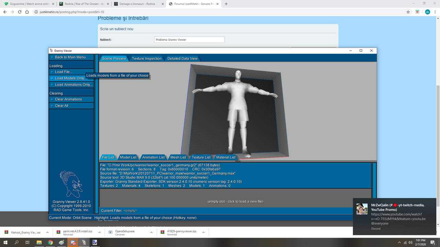Click Clear All in Granny Viewer

(x=71, y=106)
